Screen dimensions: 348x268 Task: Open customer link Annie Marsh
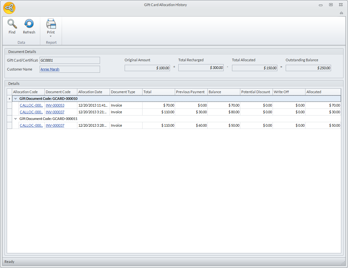[50, 69]
